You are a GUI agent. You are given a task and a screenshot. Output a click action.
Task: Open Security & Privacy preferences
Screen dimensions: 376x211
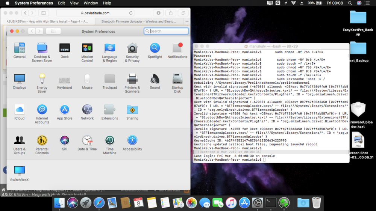[x=132, y=53]
